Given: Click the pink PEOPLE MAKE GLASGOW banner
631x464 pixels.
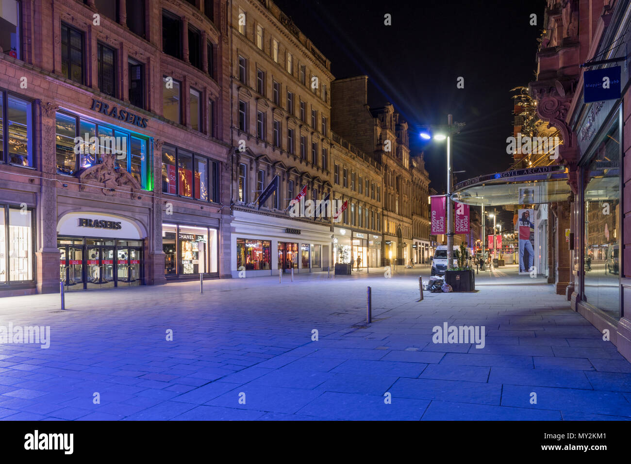Looking at the screenshot, I should tap(437, 215).
